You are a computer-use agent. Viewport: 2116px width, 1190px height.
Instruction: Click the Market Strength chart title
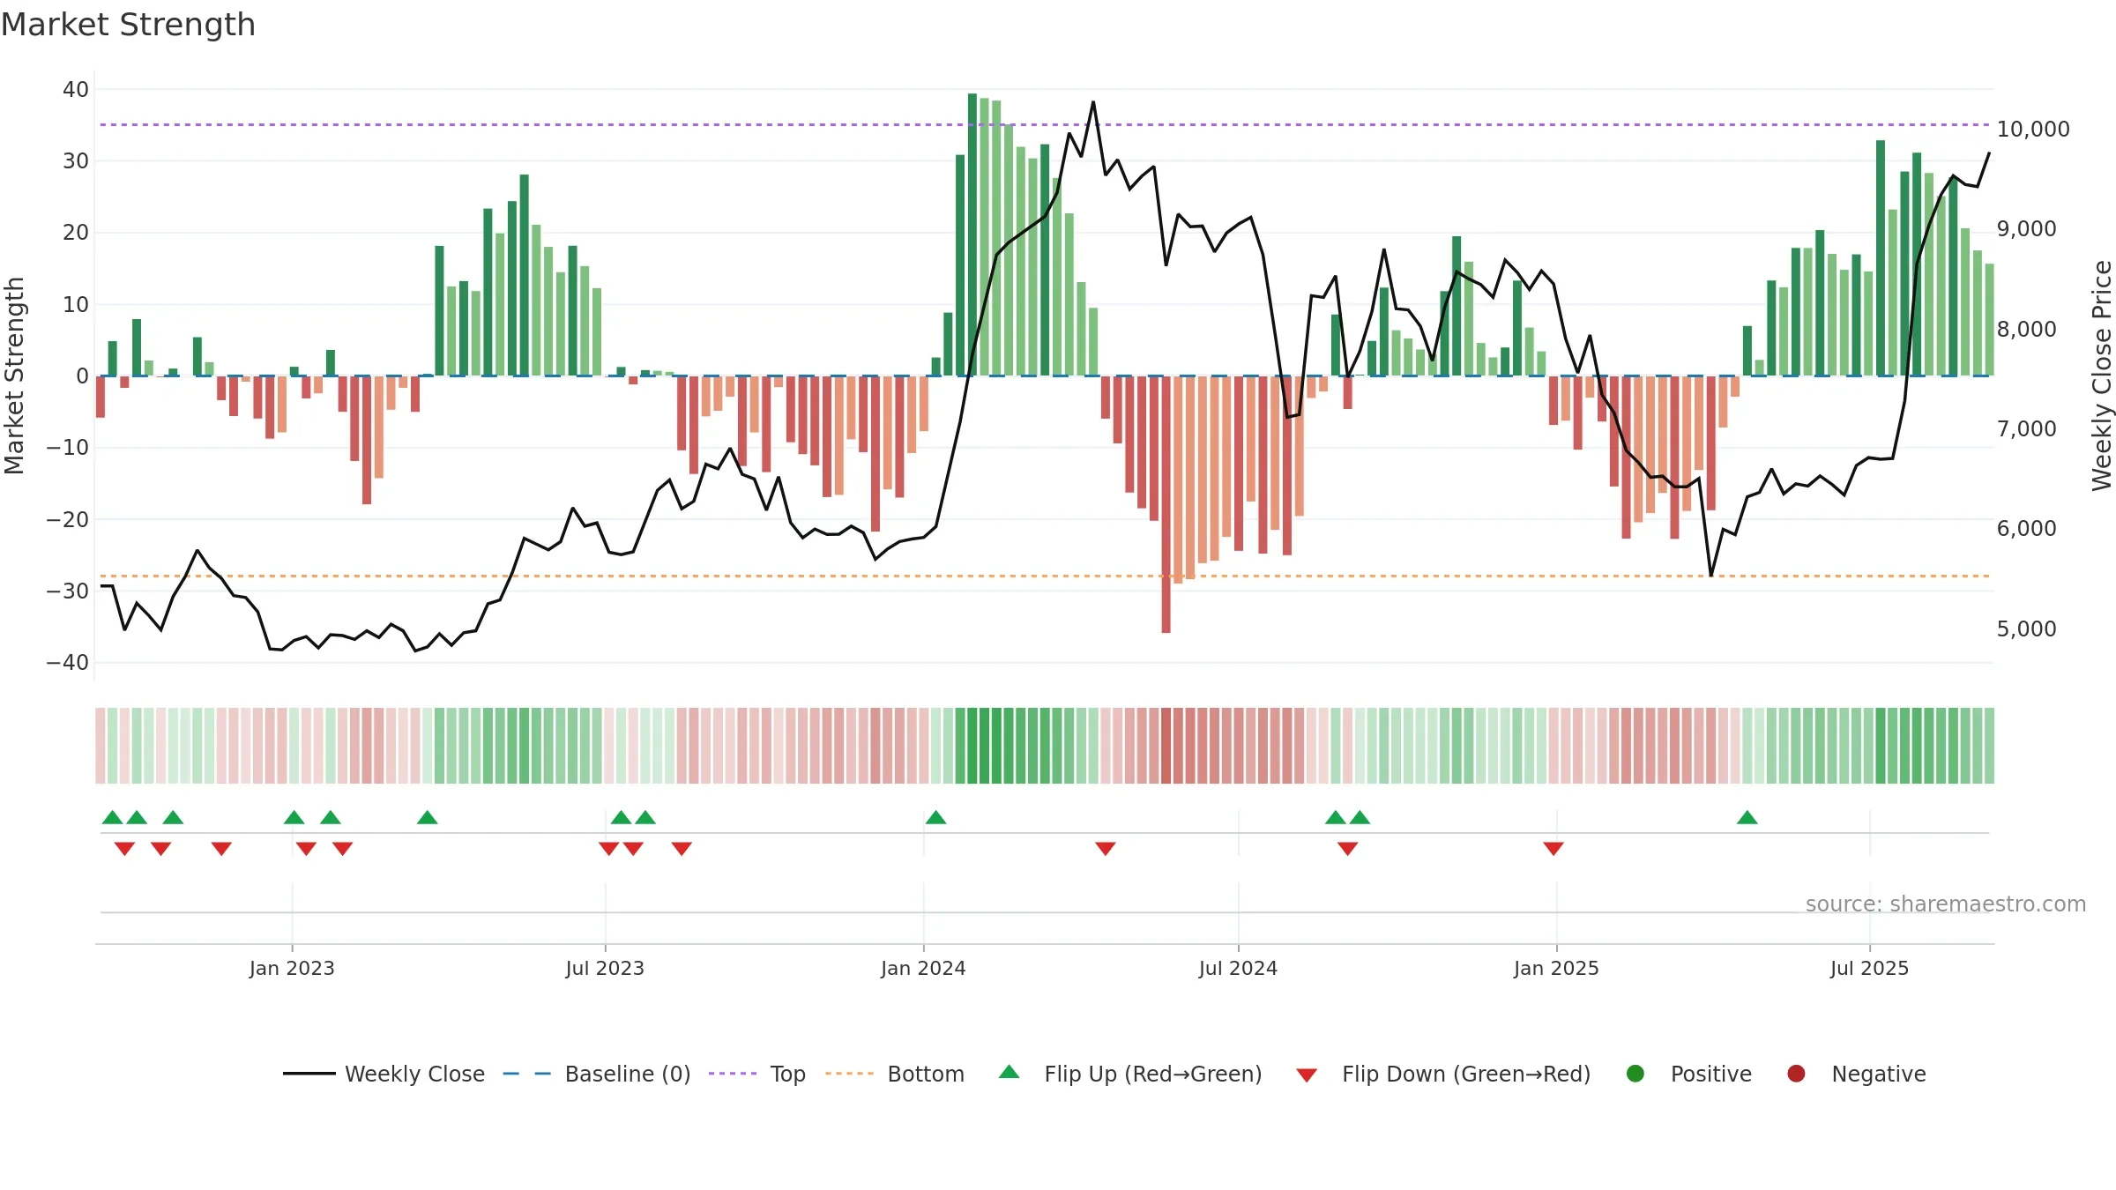coord(128,25)
